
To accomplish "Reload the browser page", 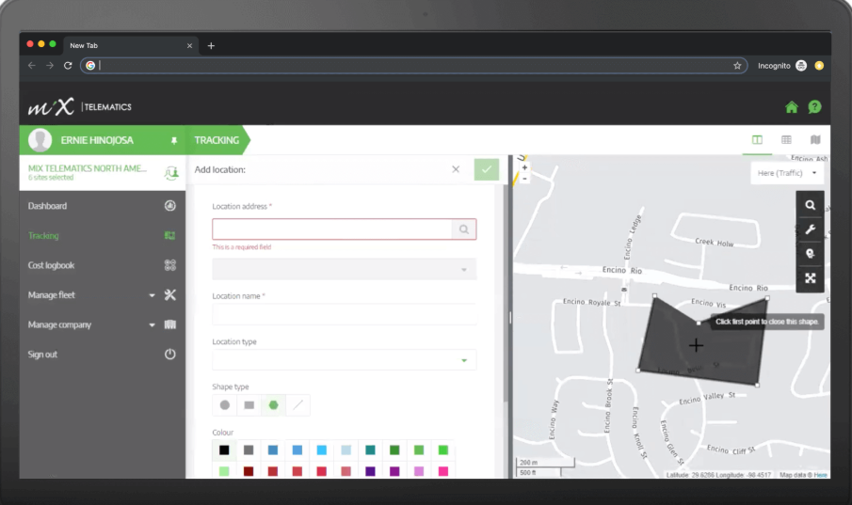I will click(68, 66).
